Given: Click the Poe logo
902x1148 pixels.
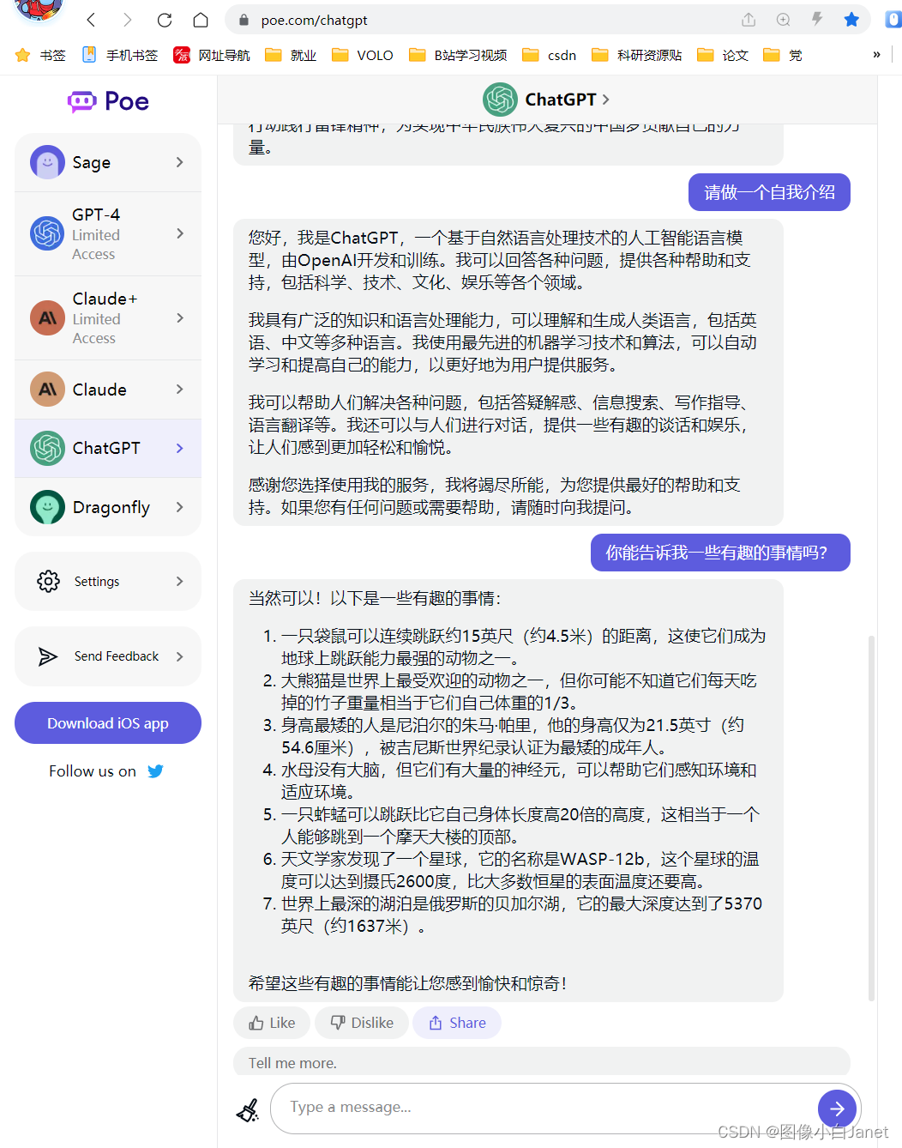Looking at the screenshot, I should [108, 101].
